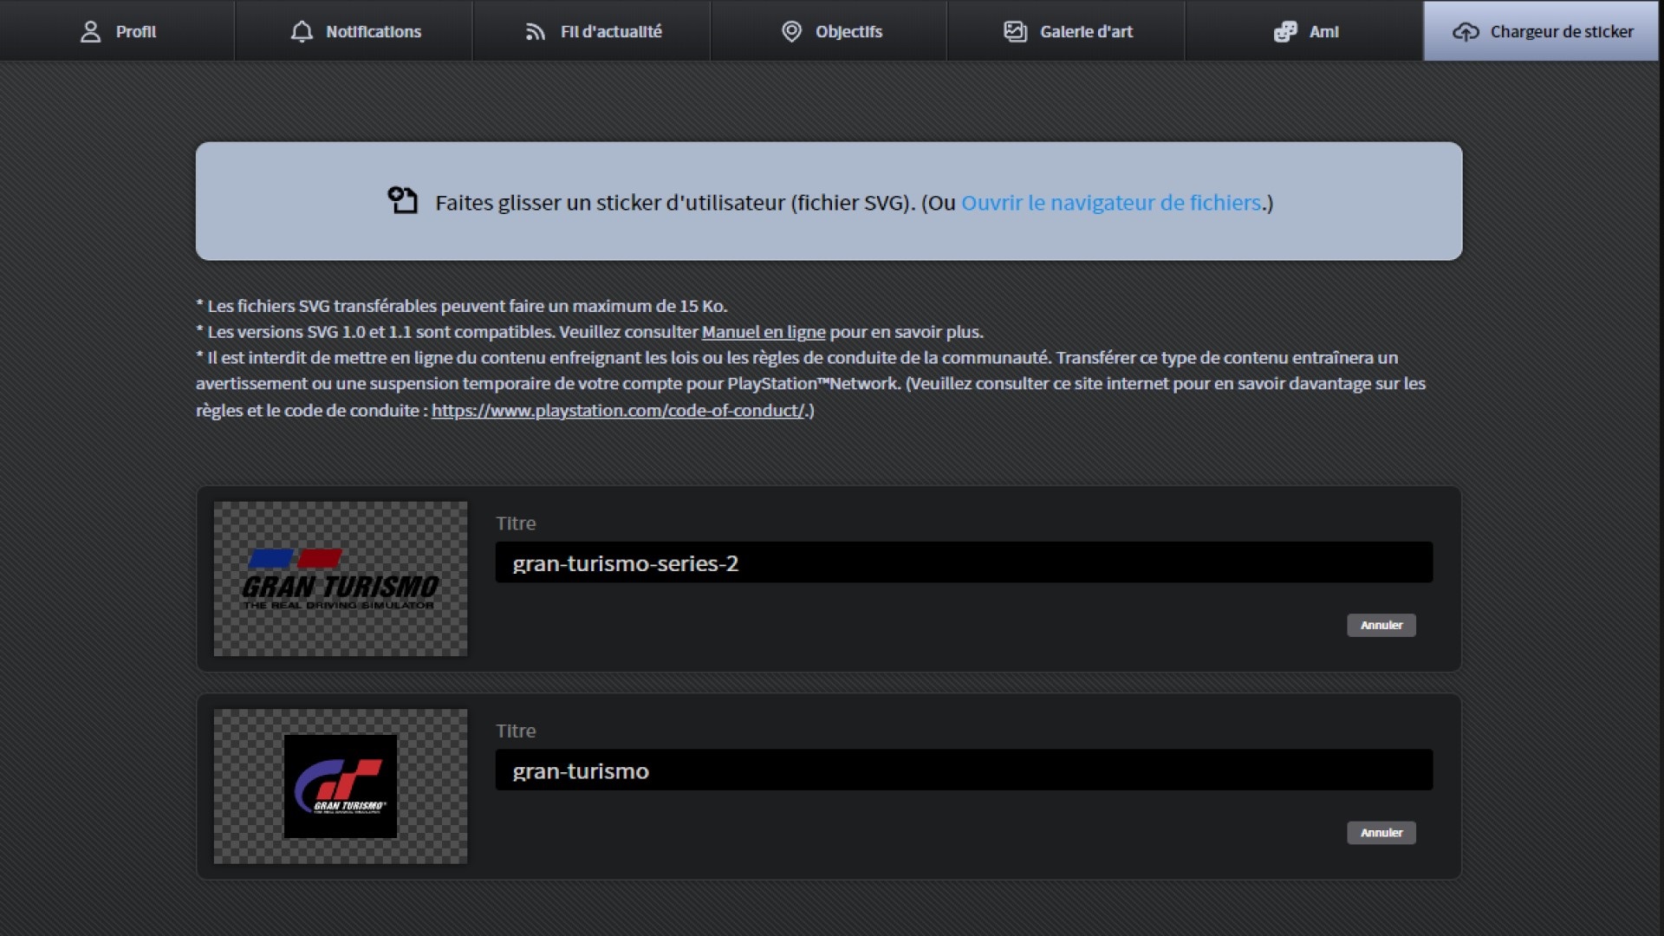Open notifications via the bell icon
Screen dimensions: 1664x936
pyautogui.click(x=301, y=30)
